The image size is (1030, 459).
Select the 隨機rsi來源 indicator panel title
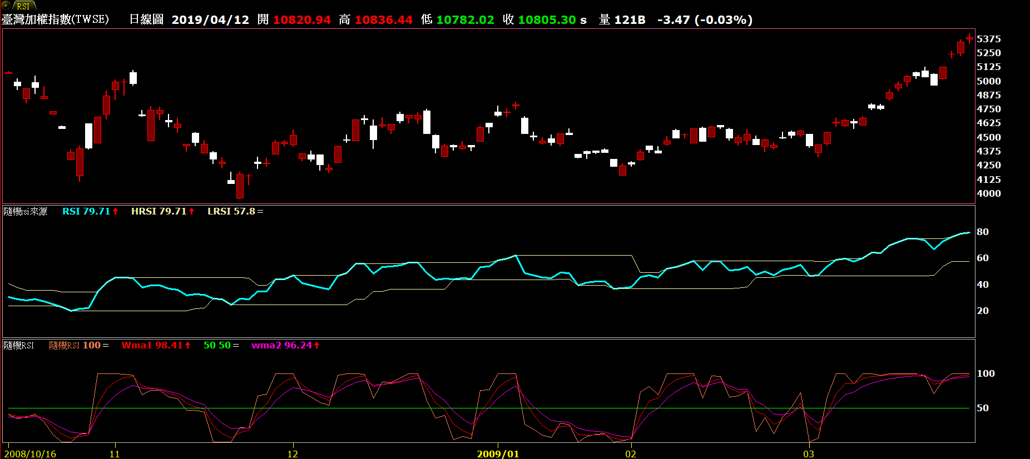(x=26, y=212)
